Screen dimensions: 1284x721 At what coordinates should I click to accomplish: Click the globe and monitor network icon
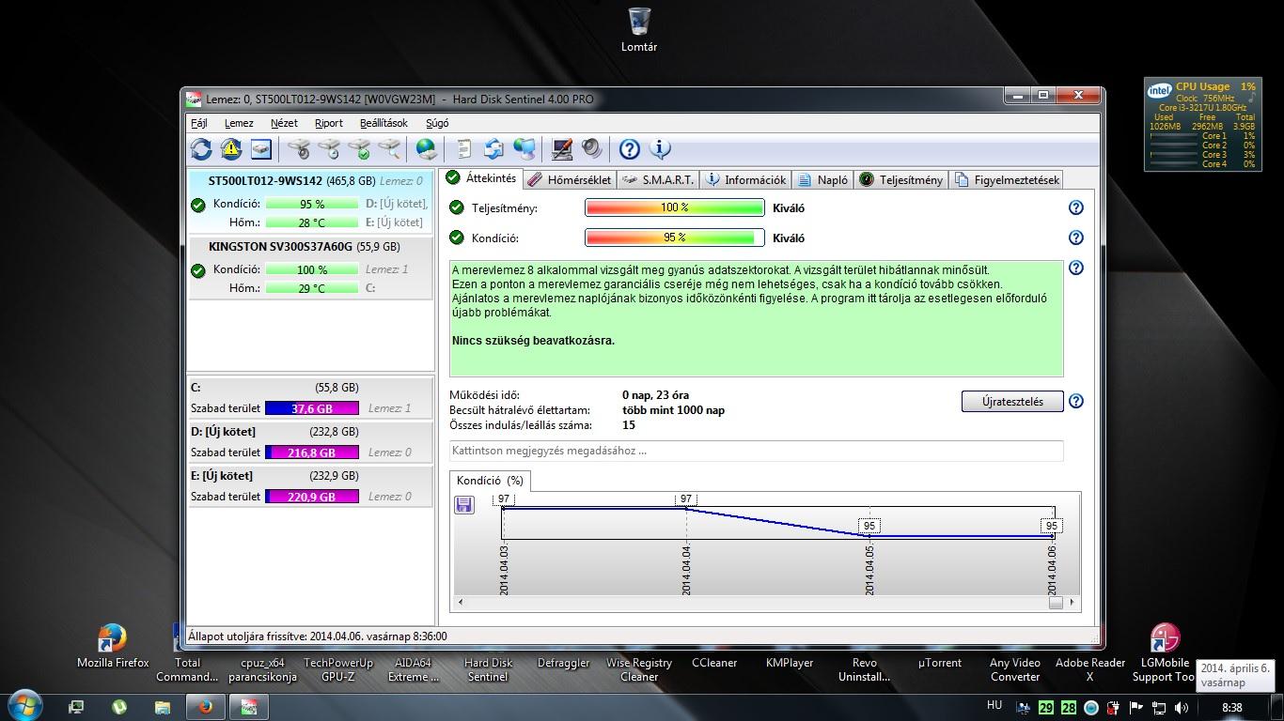pos(524,148)
